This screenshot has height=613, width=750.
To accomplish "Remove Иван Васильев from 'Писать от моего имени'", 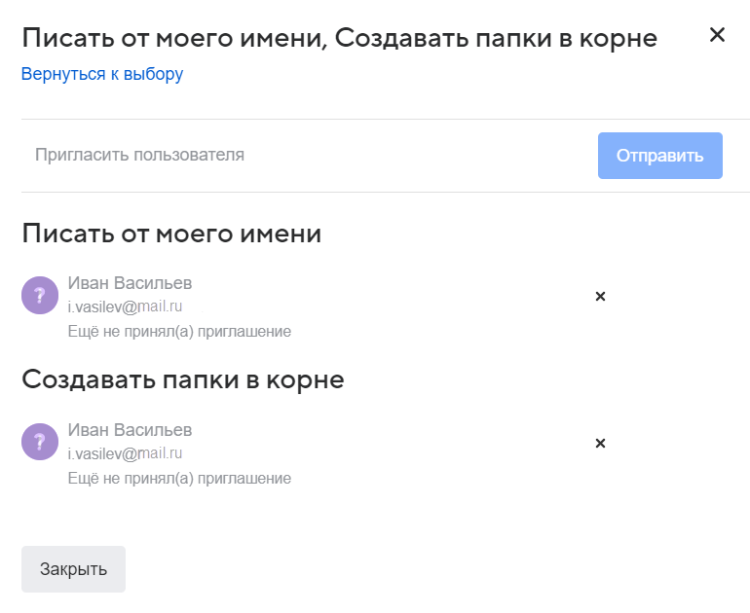I will [x=600, y=296].
